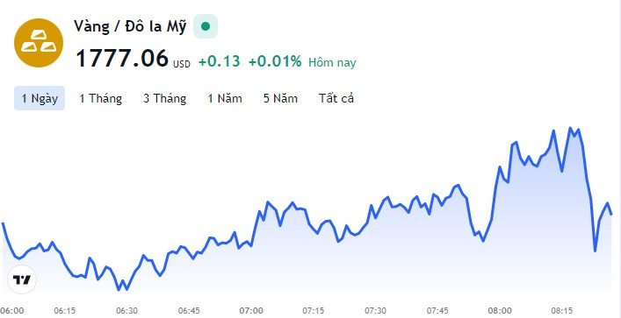The image size is (621, 318).
Task: Select the 5 Năm timeframe
Action: pyautogui.click(x=280, y=98)
